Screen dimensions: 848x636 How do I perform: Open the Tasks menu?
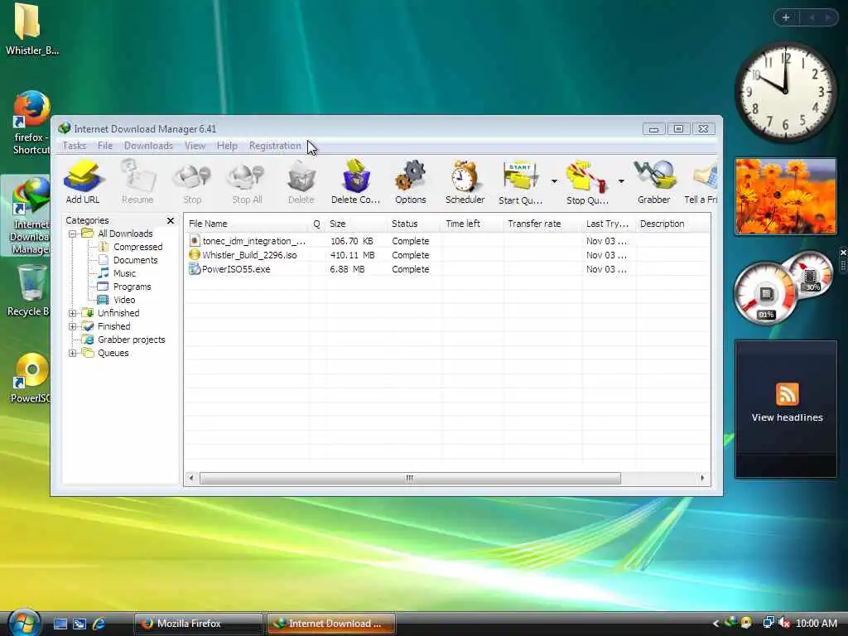(74, 146)
